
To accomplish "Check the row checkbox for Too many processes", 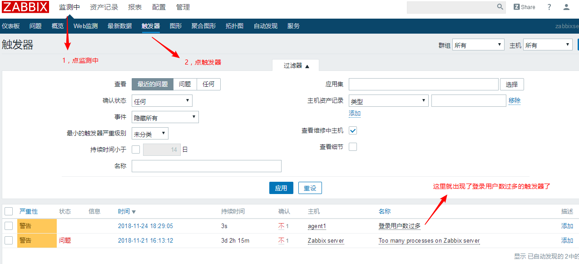I will pyautogui.click(x=9, y=240).
